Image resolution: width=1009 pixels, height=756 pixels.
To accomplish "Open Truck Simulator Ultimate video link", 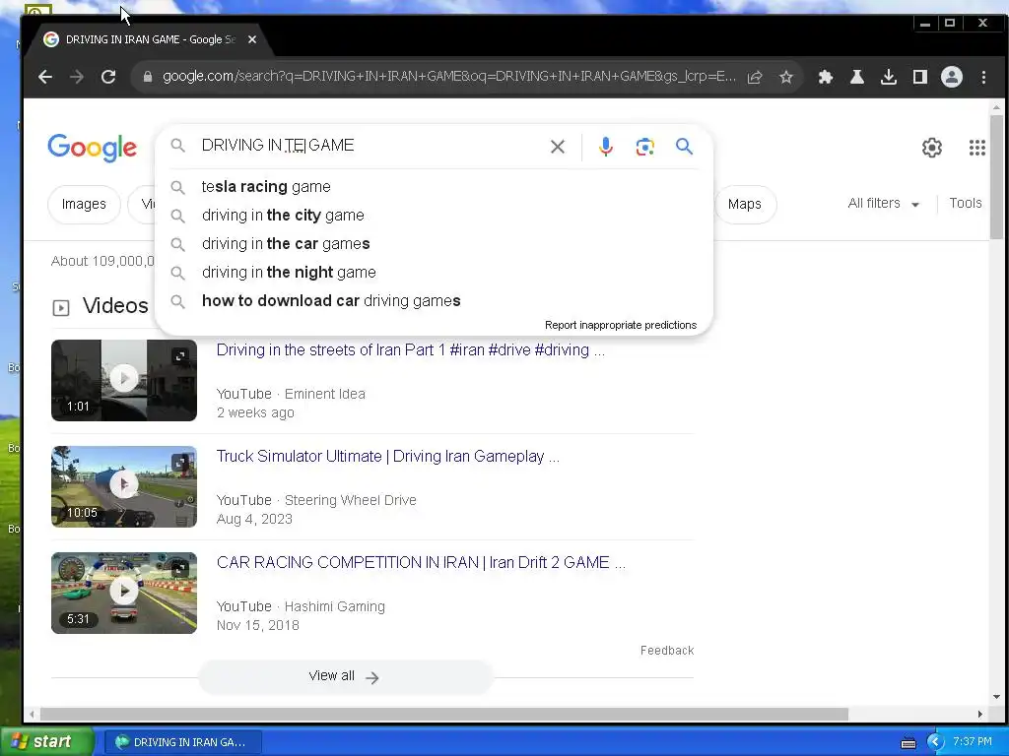I will point(387,457).
